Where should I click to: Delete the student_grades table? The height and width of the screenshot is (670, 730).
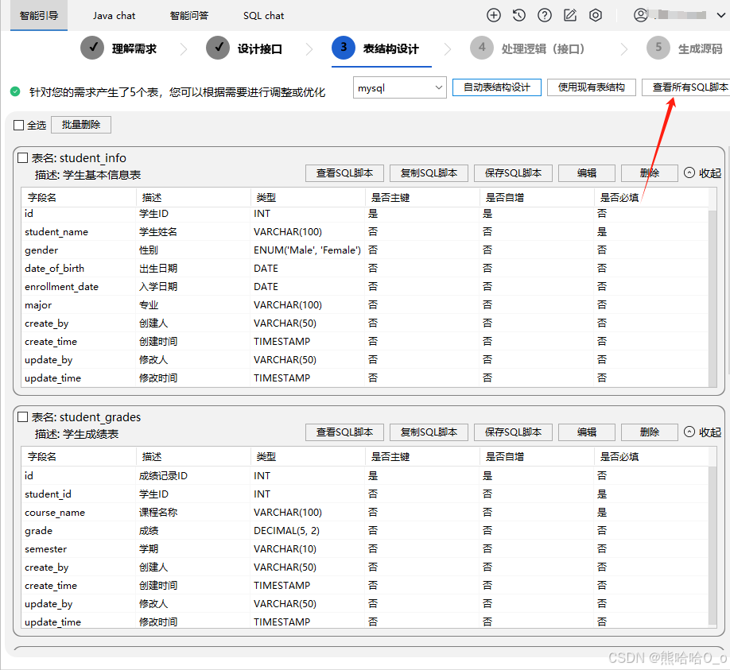click(x=650, y=432)
